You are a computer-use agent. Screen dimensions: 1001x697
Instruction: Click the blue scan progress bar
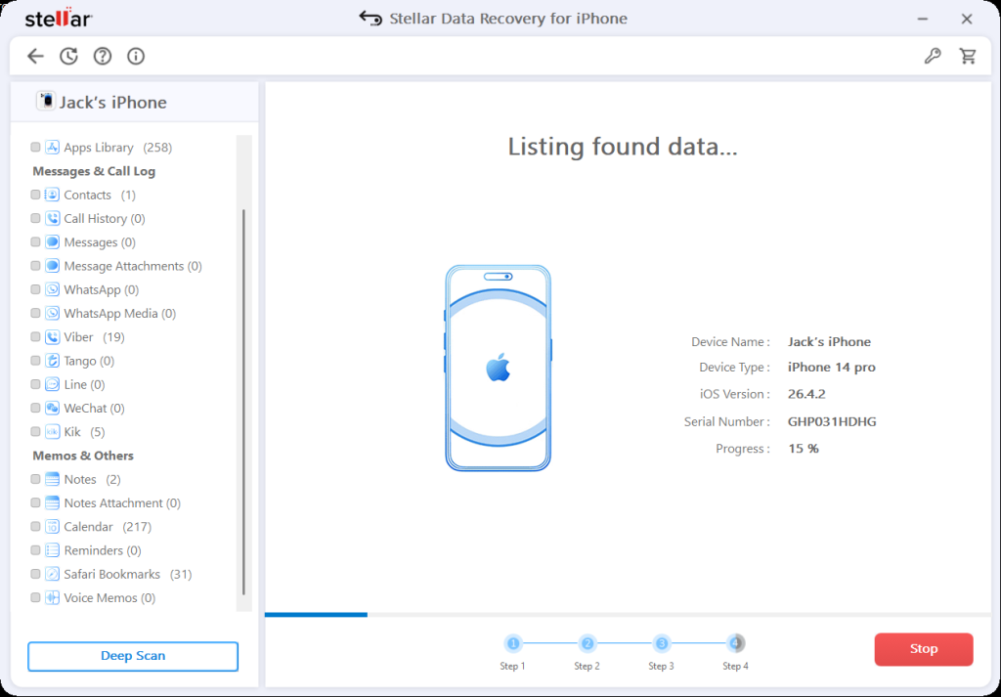click(x=316, y=615)
